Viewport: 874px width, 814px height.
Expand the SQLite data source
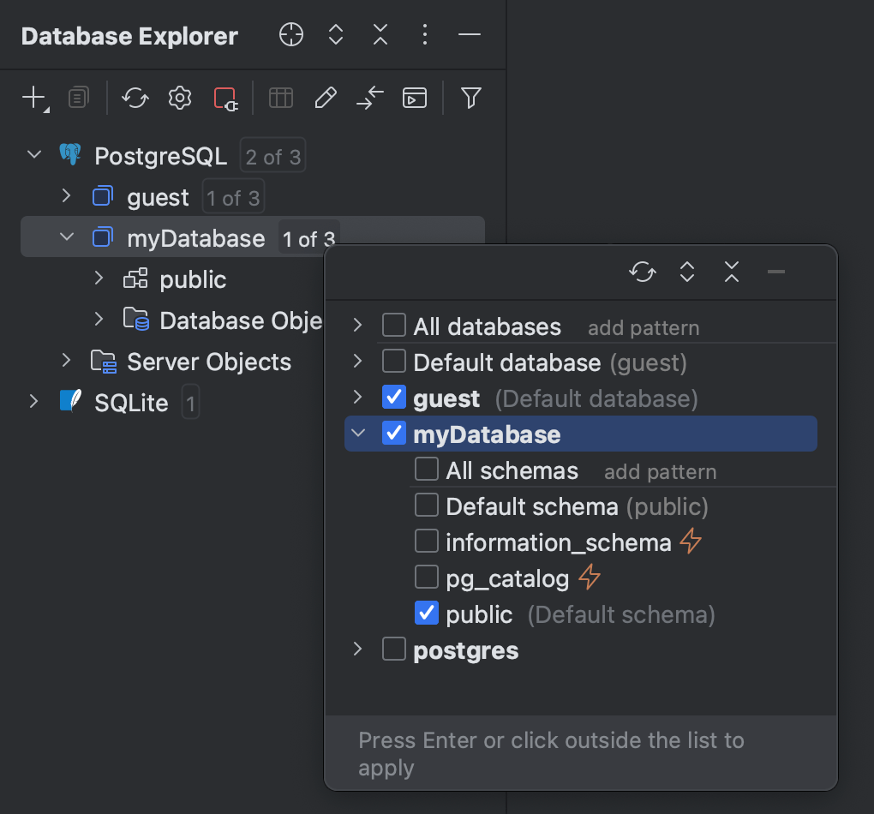coord(33,401)
